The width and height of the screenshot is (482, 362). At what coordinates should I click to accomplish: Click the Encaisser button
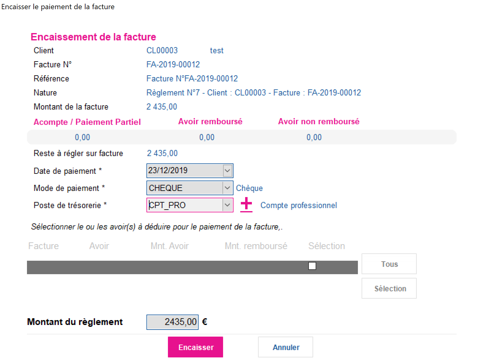195,347
